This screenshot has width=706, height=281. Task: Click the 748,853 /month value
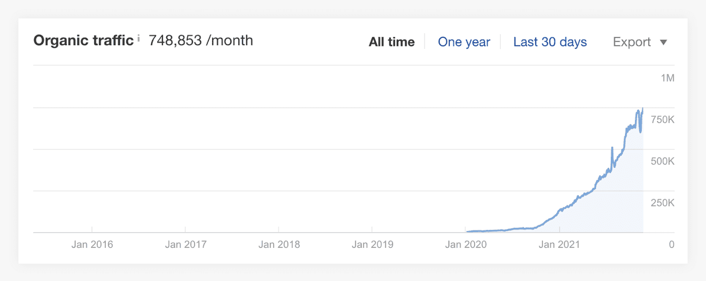[201, 41]
